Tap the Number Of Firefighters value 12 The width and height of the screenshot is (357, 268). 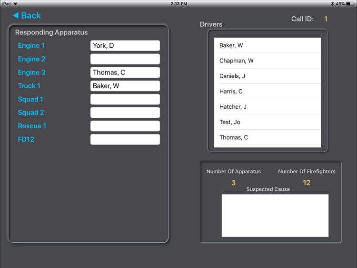[x=307, y=183]
